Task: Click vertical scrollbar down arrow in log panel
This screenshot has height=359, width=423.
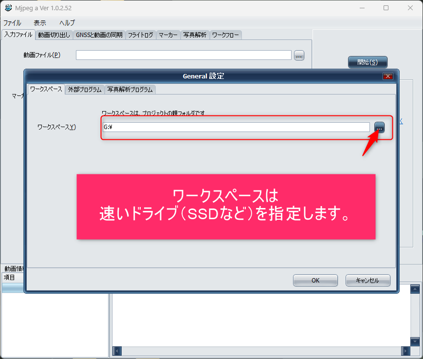Action: (415, 341)
